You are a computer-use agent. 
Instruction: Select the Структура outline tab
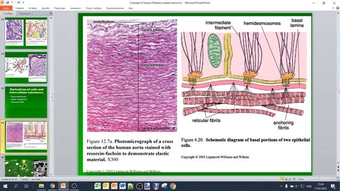pyautogui.click(x=24, y=13)
